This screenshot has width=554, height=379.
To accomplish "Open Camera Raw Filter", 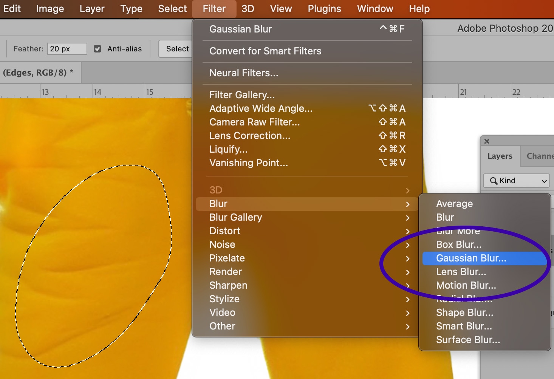I will 254,122.
